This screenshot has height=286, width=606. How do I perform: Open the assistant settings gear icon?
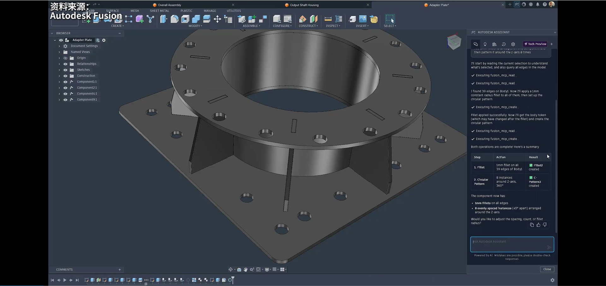pyautogui.click(x=513, y=44)
